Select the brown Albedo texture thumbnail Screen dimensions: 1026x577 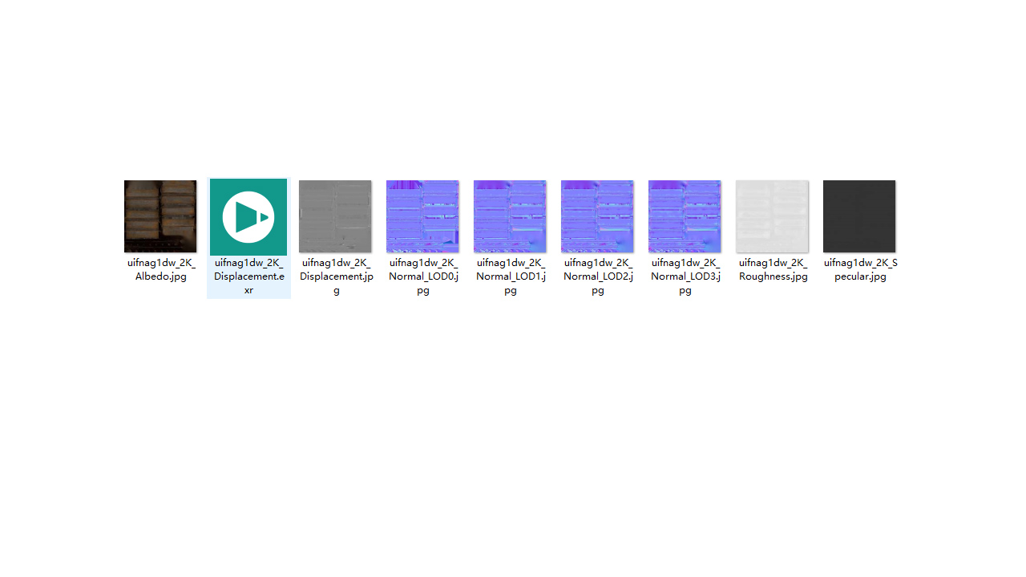point(160,216)
